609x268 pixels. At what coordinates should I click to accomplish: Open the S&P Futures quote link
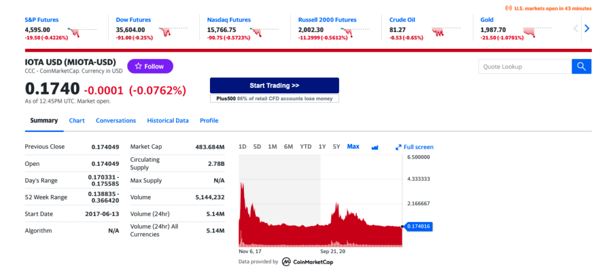[42, 20]
